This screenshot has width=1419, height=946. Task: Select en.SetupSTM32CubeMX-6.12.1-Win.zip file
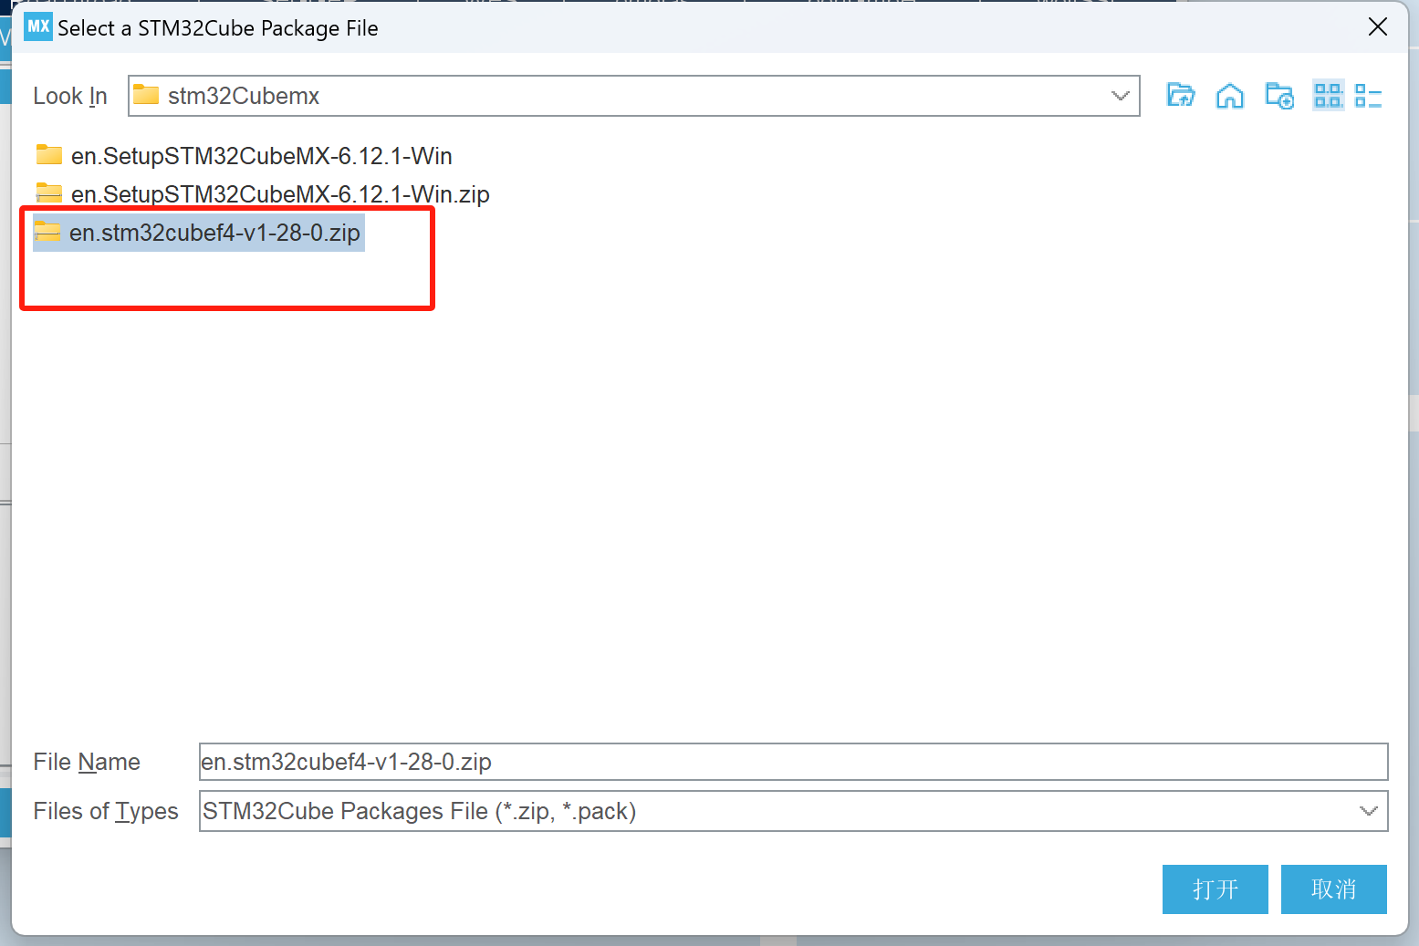click(x=263, y=194)
